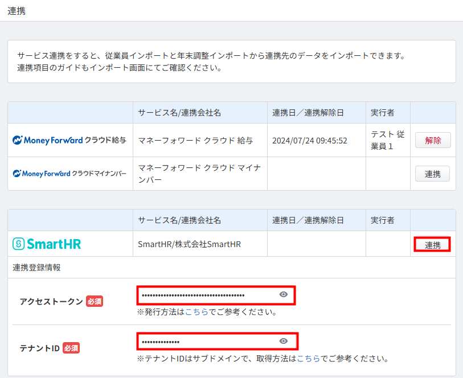
Task: Select the SmartHR/株式会社SmartHR service name
Action: (189, 244)
